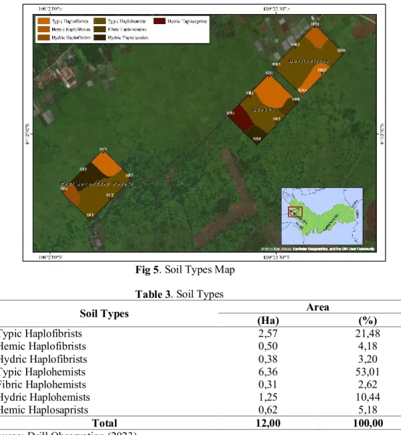Click sample point label HR4
The image size is (401, 435).
click(303, 90)
